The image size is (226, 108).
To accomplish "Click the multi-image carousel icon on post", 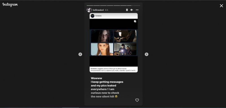I will tap(135, 21).
